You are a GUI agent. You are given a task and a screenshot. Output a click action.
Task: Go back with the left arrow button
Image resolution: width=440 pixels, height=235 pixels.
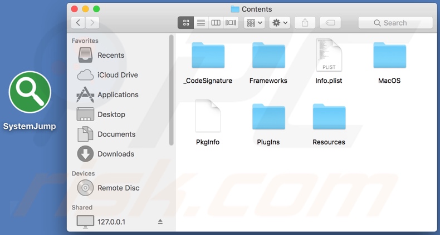click(78, 23)
